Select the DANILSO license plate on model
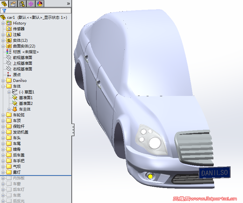243x203 pixels. (214, 172)
